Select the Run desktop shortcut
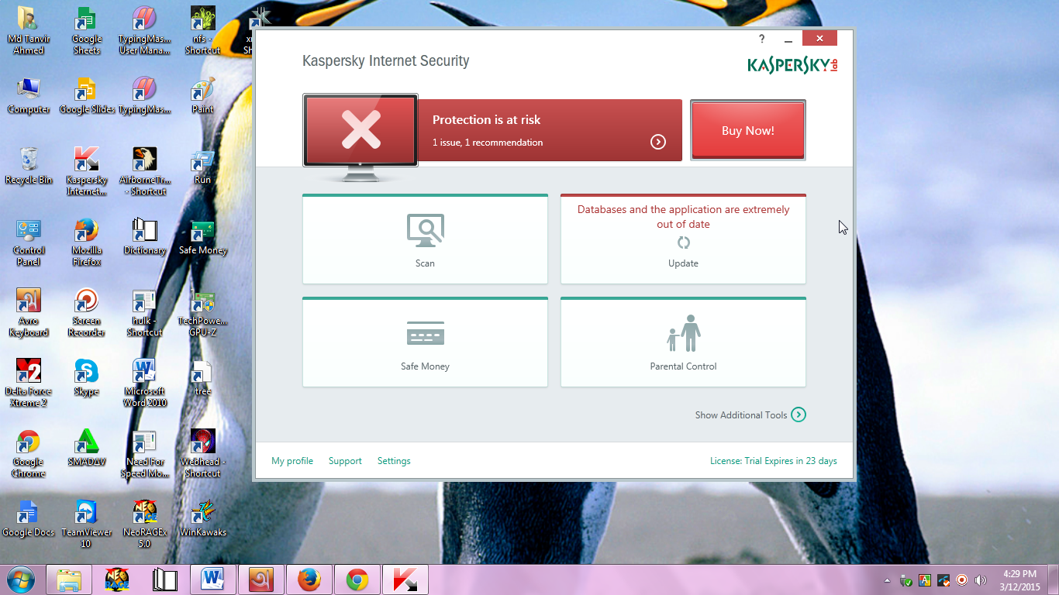Viewport: 1059px width, 595px height. (202, 165)
